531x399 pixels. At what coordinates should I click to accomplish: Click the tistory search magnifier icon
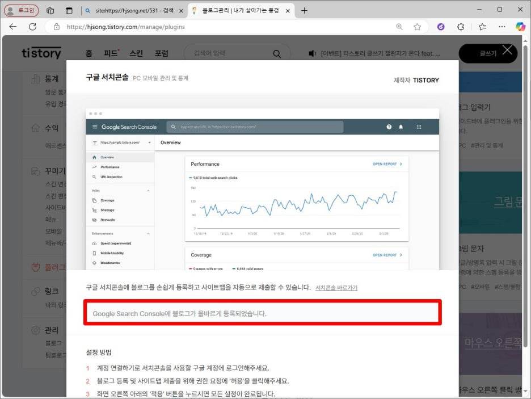pyautogui.click(x=277, y=53)
